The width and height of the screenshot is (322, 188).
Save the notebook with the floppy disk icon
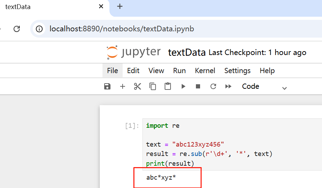(x=107, y=86)
